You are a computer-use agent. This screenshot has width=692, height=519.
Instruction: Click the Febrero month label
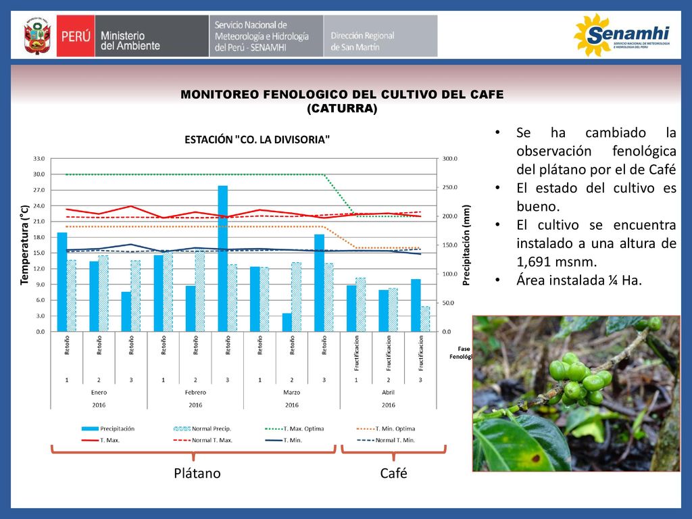(x=195, y=393)
